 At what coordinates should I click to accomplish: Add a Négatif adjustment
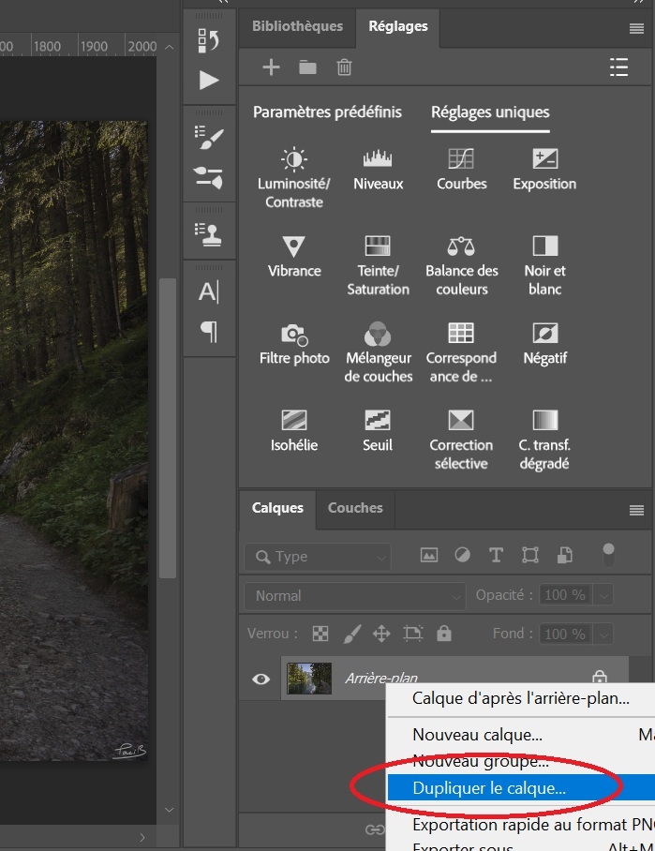click(544, 345)
